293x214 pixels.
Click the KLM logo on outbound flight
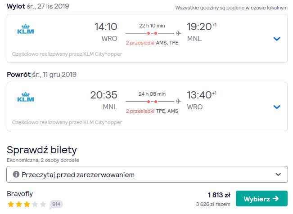[26, 29]
